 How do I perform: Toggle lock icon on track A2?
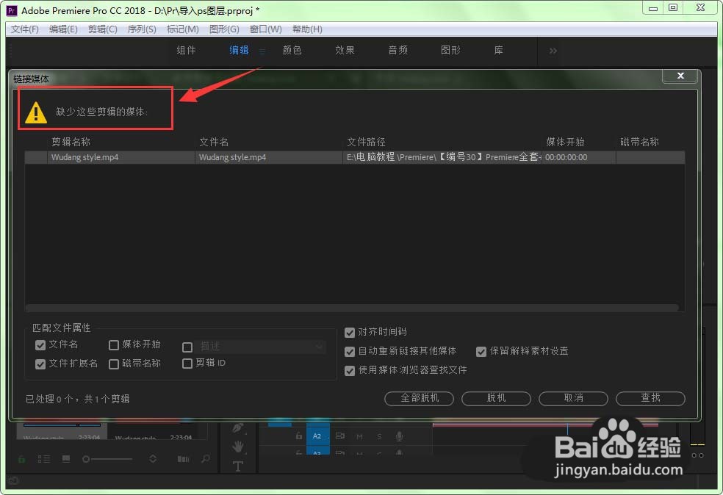[299, 436]
